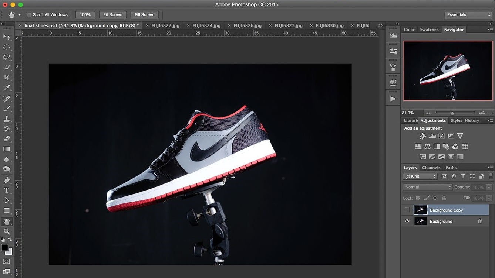
Task: Toggle filter for type layers
Action: [463, 176]
